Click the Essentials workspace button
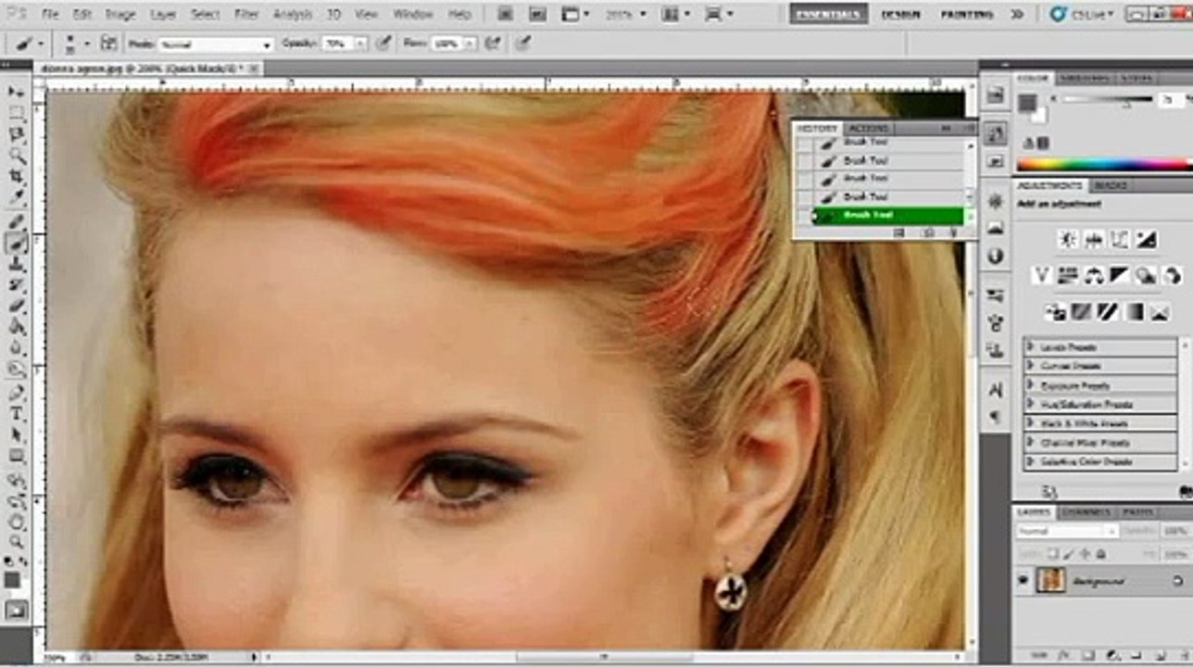The width and height of the screenshot is (1193, 667). click(x=828, y=15)
